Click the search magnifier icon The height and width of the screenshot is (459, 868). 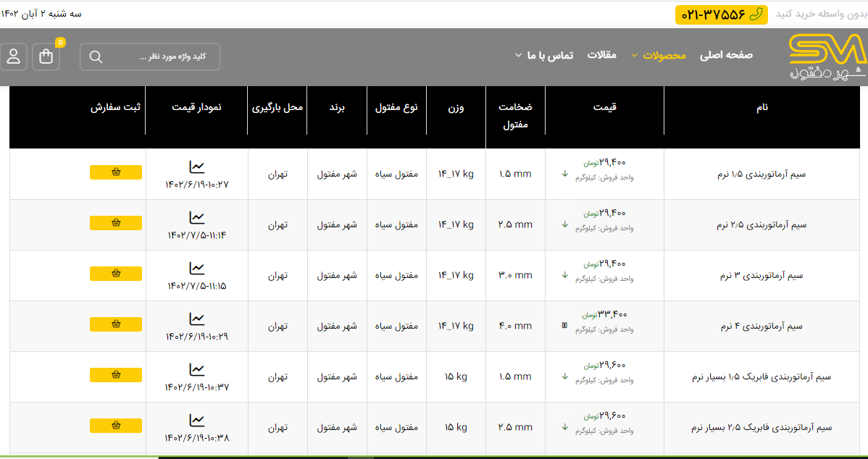pyautogui.click(x=96, y=57)
